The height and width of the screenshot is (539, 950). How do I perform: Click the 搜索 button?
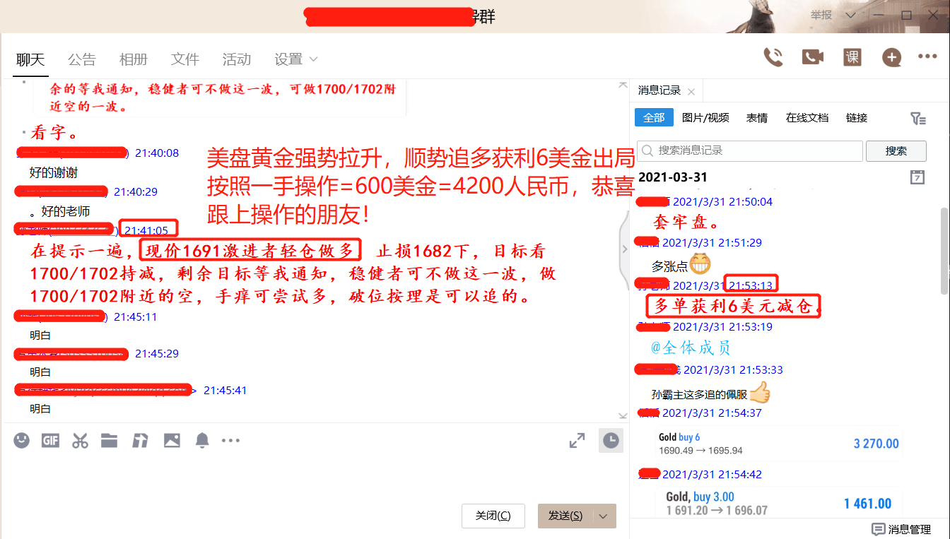point(896,151)
